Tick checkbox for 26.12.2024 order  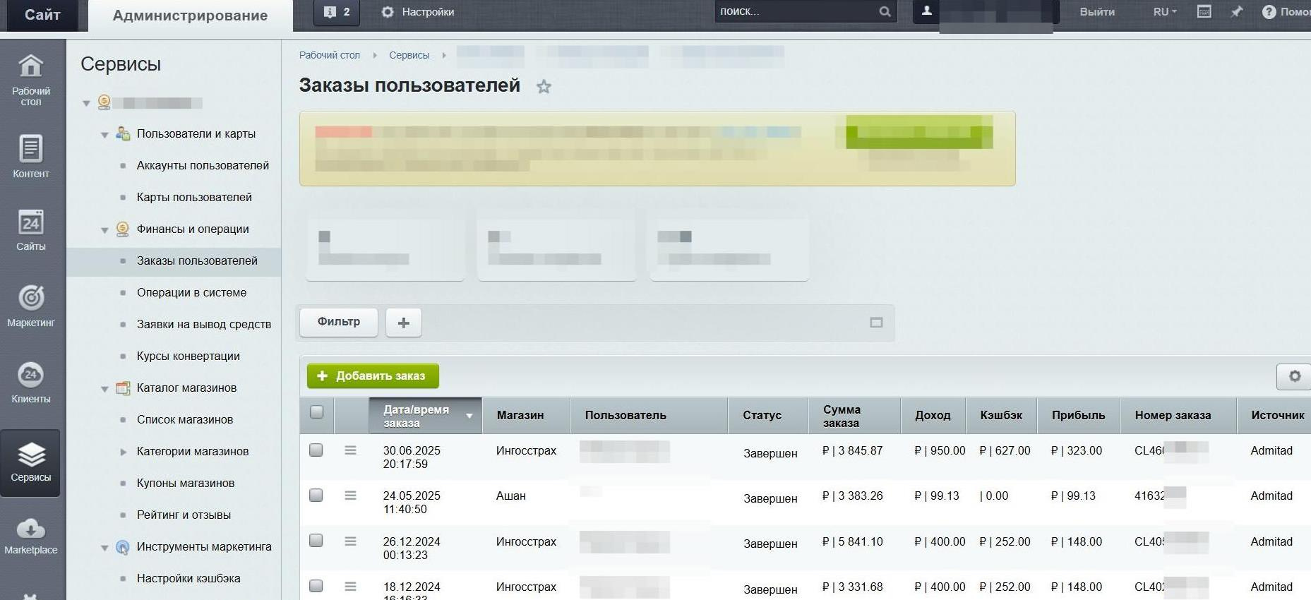[316, 541]
